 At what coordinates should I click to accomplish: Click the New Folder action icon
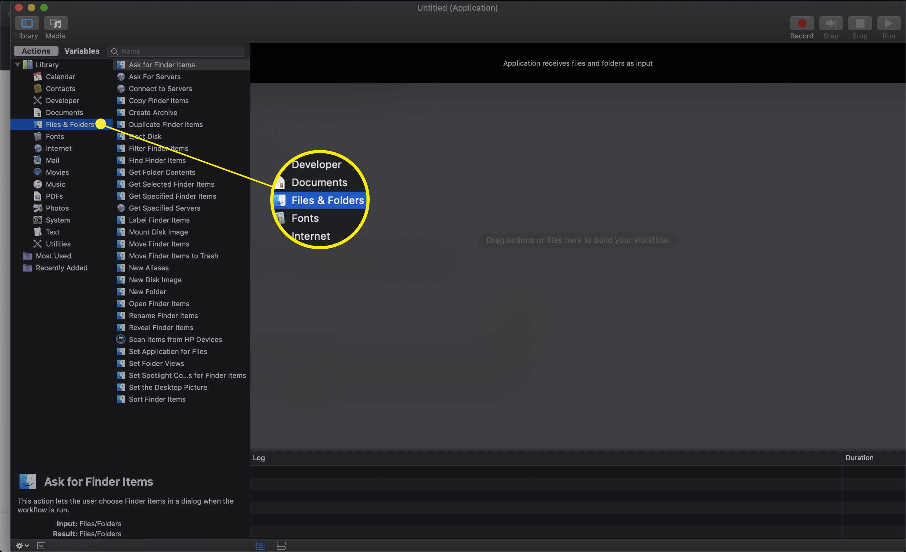pos(120,291)
